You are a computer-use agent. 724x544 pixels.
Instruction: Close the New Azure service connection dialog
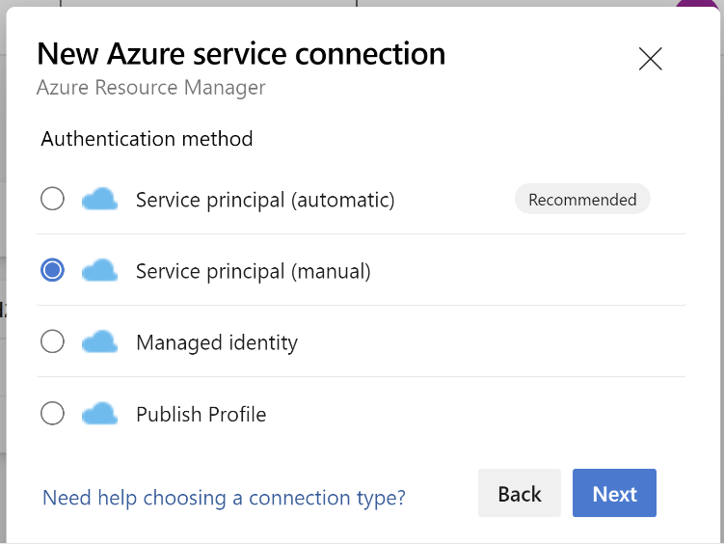[650, 59]
